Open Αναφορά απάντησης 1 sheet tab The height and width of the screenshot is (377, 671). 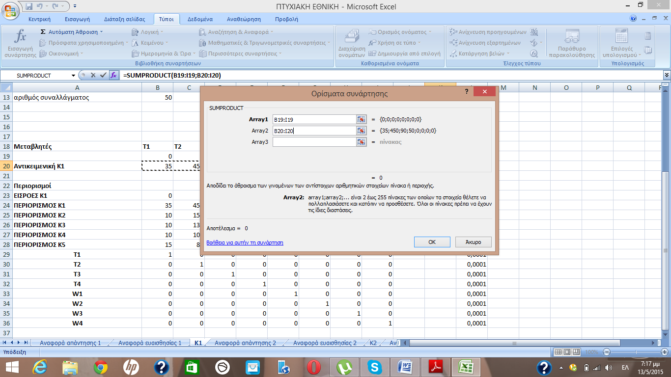pyautogui.click(x=70, y=343)
